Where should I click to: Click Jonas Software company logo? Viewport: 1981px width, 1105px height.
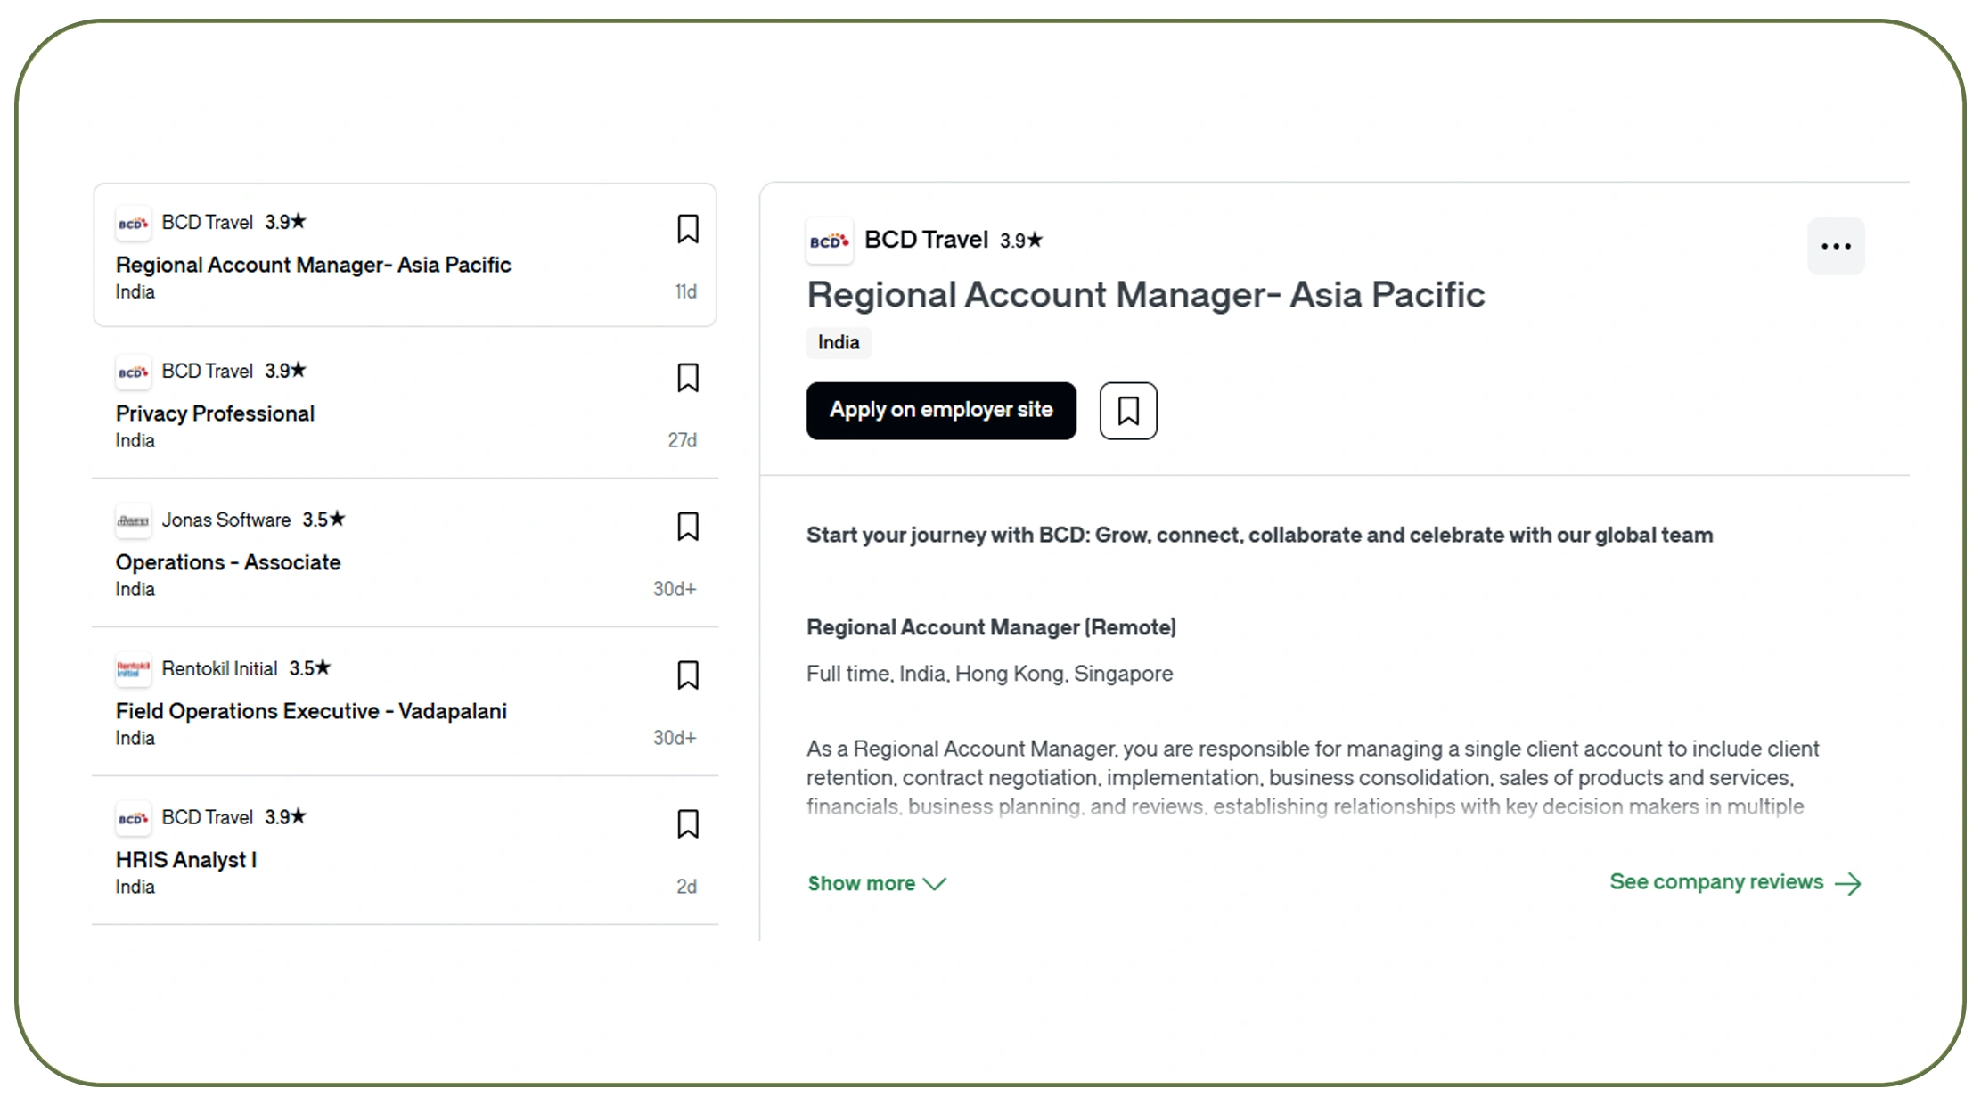click(133, 520)
